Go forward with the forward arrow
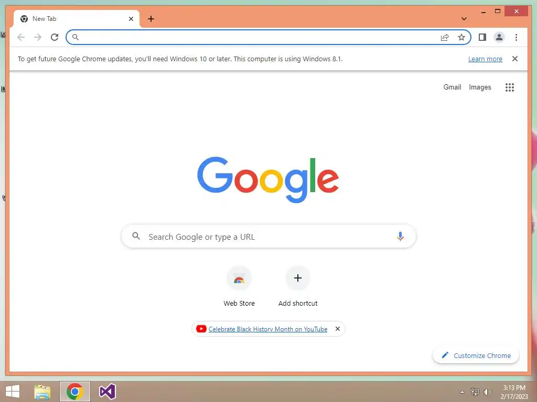This screenshot has height=402, width=537. coord(38,37)
